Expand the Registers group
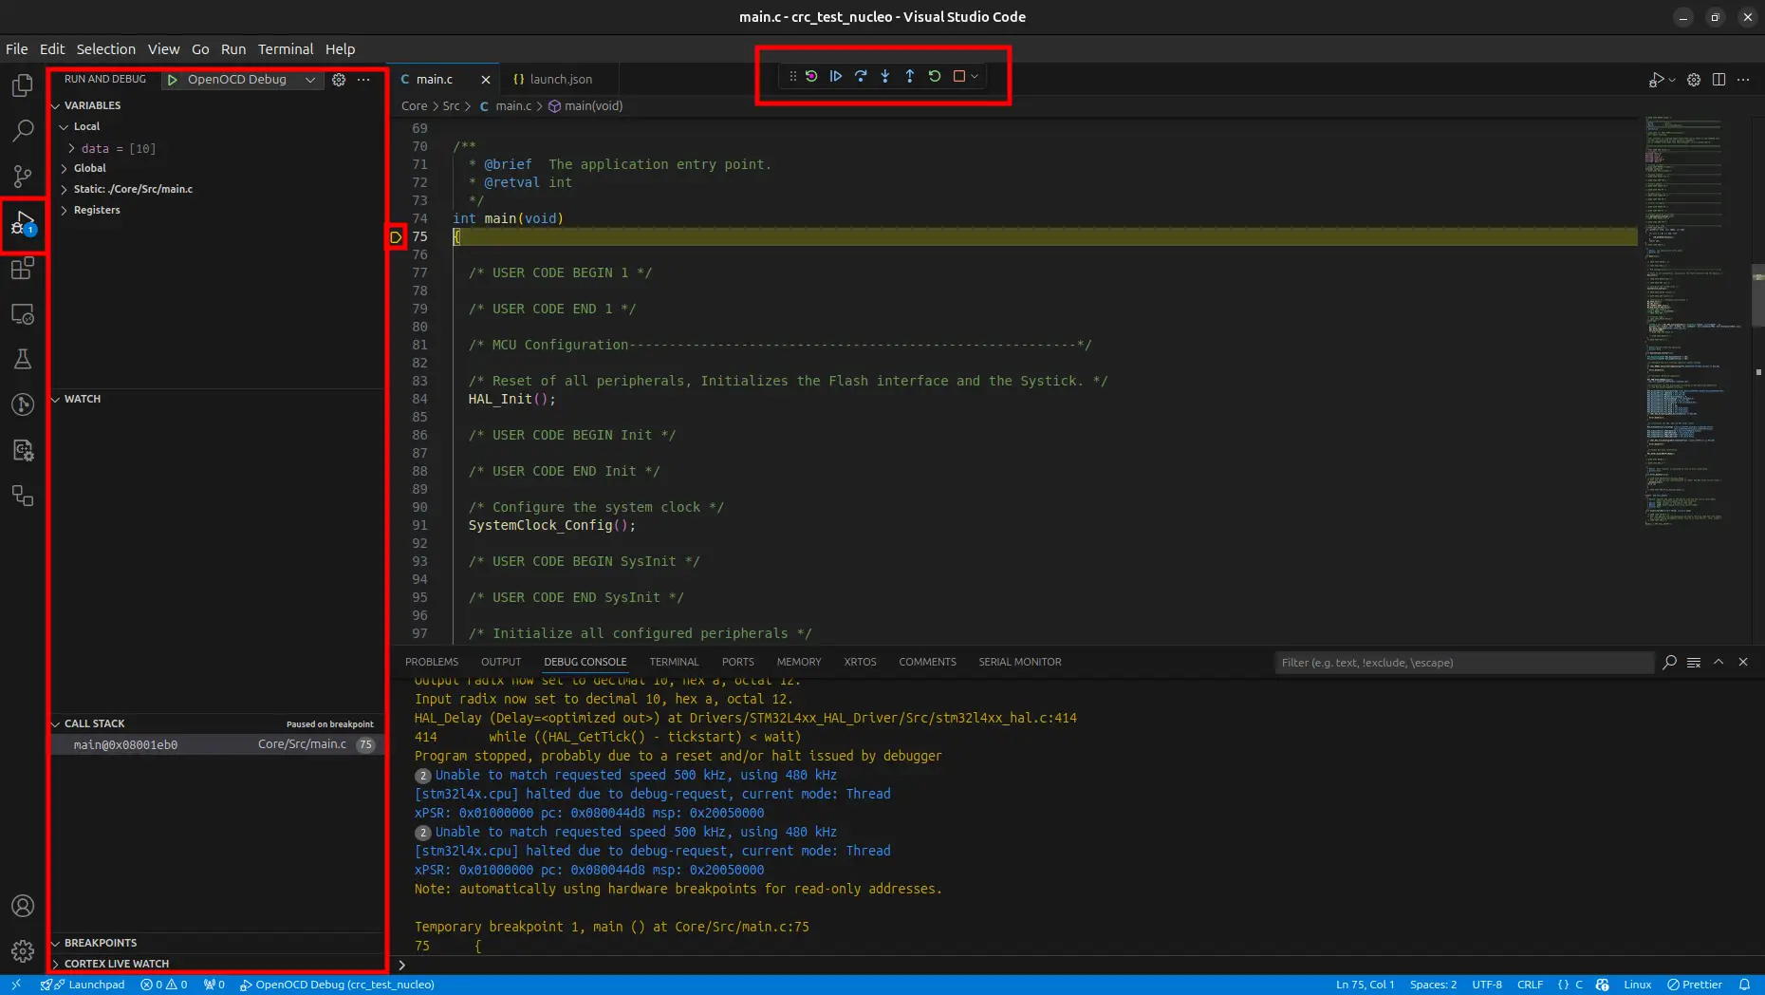 (x=64, y=210)
